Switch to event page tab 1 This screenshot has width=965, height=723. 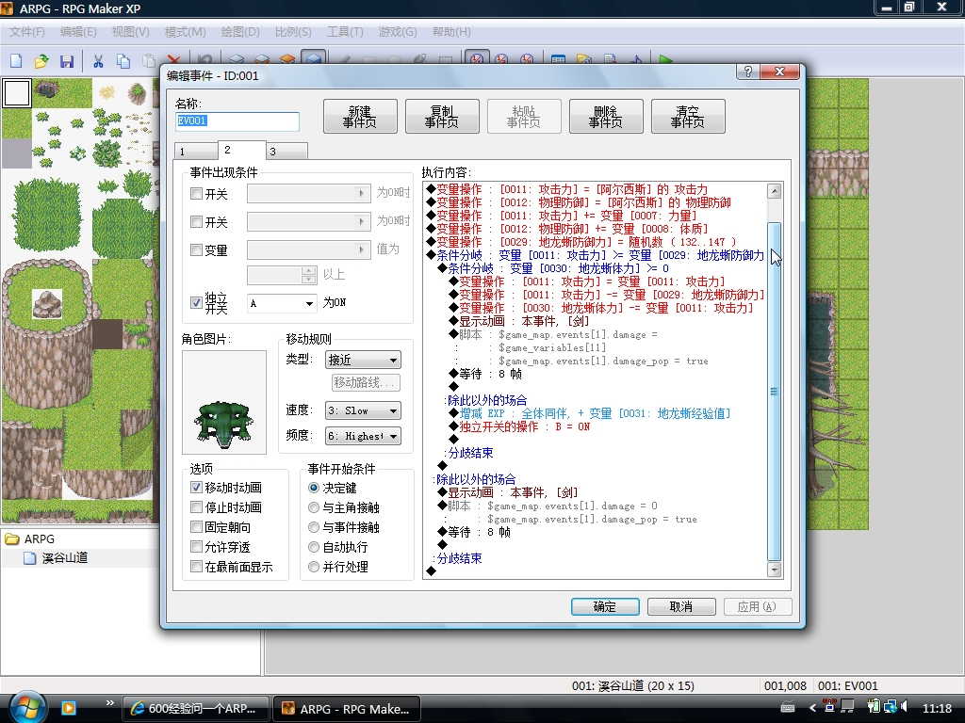tap(196, 152)
